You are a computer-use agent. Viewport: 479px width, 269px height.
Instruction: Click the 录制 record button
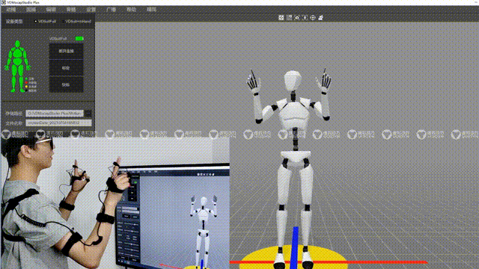(66, 84)
